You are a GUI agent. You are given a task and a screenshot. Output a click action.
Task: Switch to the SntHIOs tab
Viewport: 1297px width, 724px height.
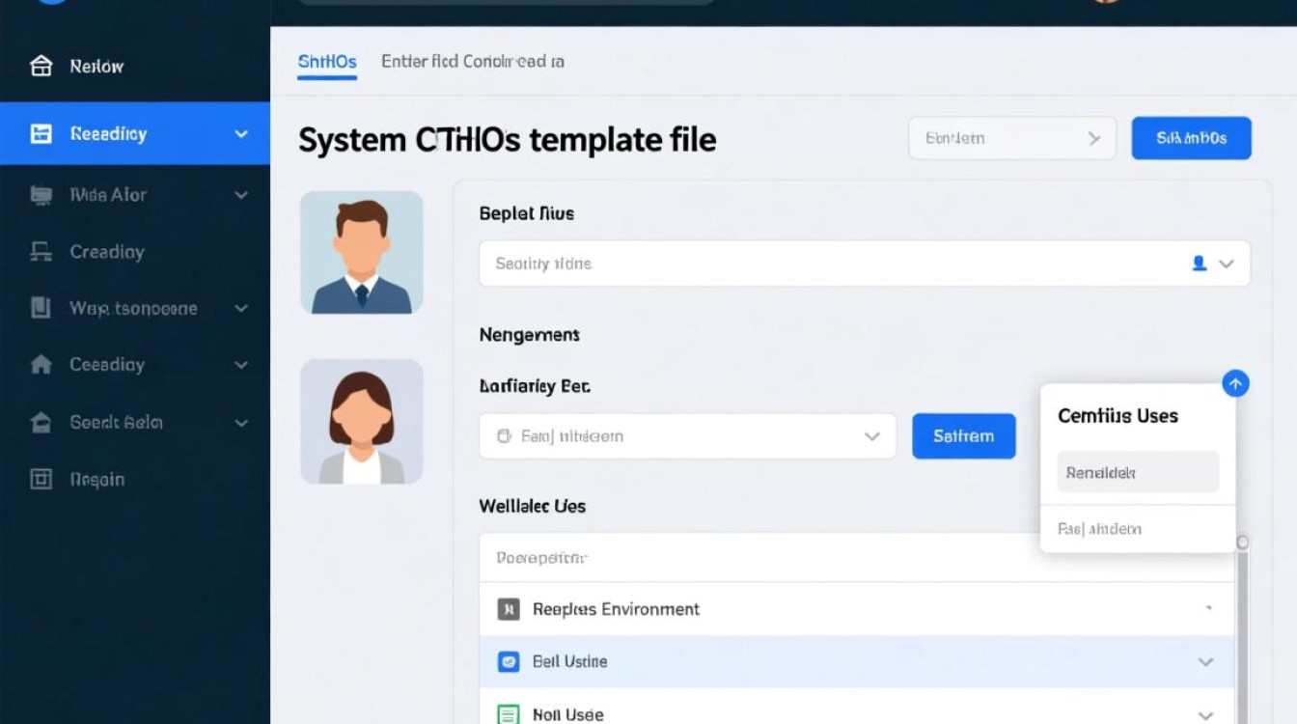point(327,62)
